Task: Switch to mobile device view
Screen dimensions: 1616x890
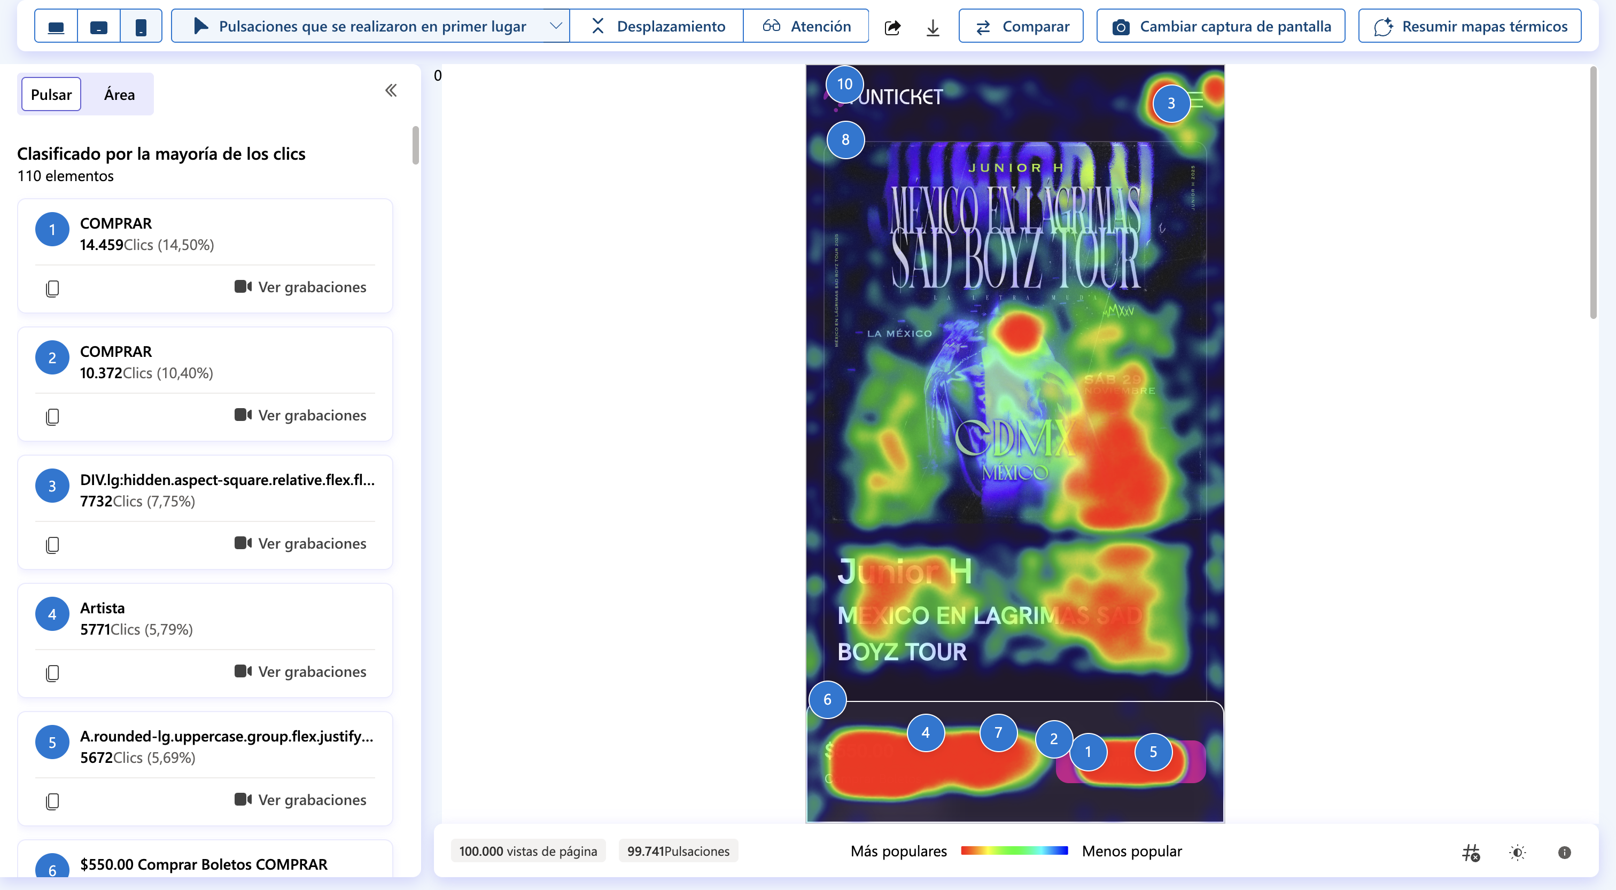Action: pos(141,26)
